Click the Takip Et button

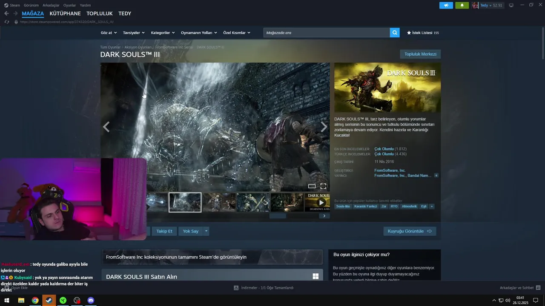[164, 231]
